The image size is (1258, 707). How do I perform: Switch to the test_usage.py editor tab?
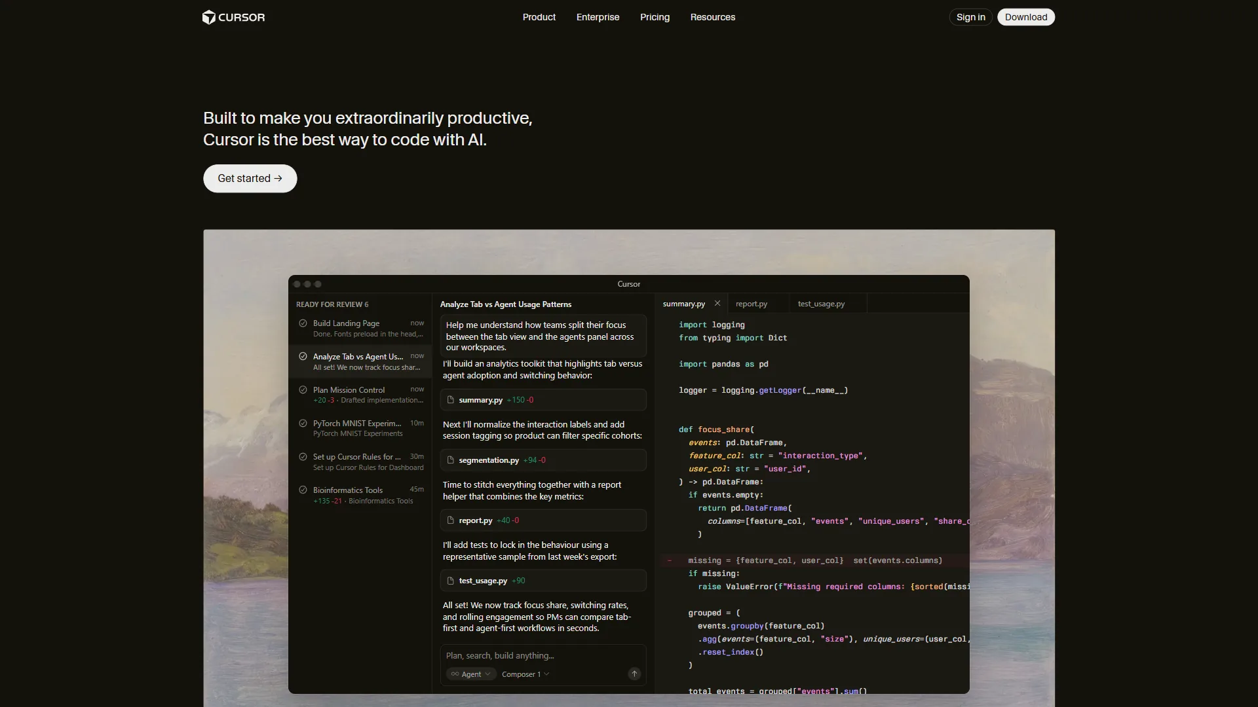pos(821,304)
